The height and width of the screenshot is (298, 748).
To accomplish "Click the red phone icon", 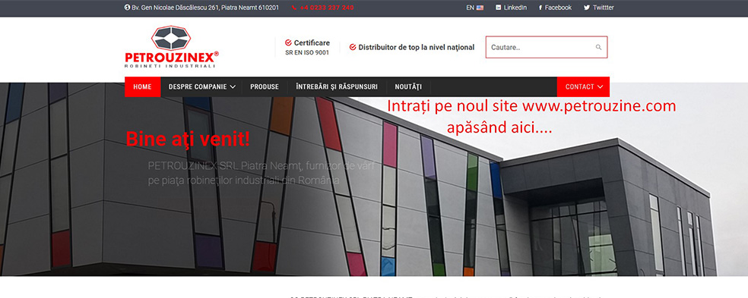I will 294,8.
